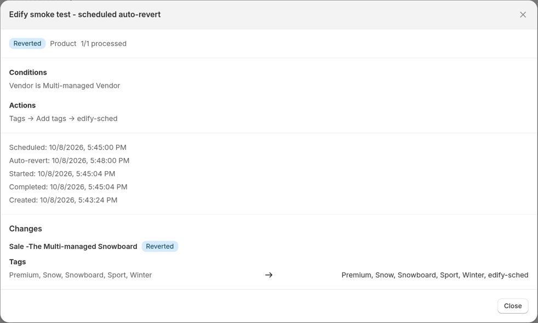
Task: Click the Conditions heading
Action: coord(28,72)
